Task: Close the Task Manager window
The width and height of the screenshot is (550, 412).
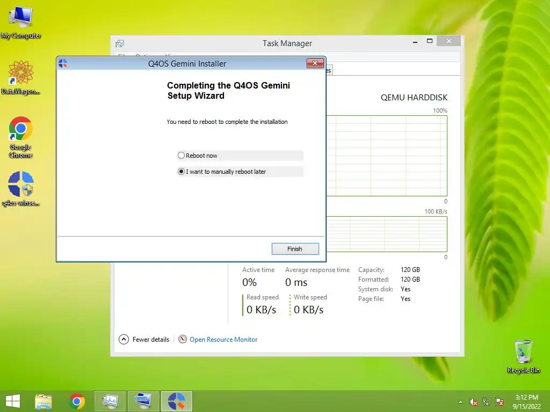Action: click(448, 41)
